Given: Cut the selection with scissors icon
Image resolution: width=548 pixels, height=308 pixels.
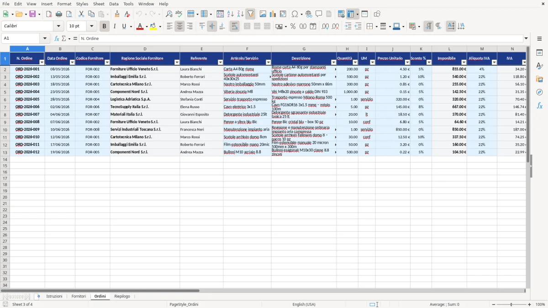Looking at the screenshot, I should pyautogui.click(x=81, y=14).
